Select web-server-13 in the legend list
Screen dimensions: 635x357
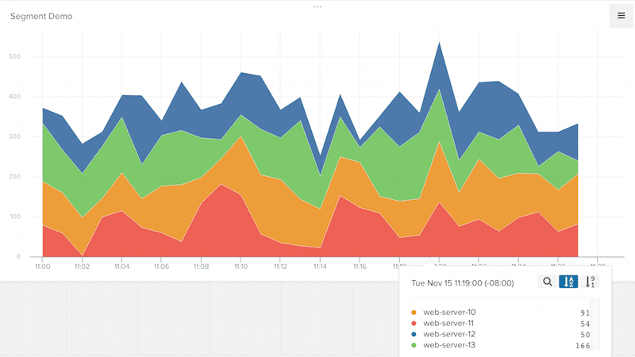tap(449, 345)
